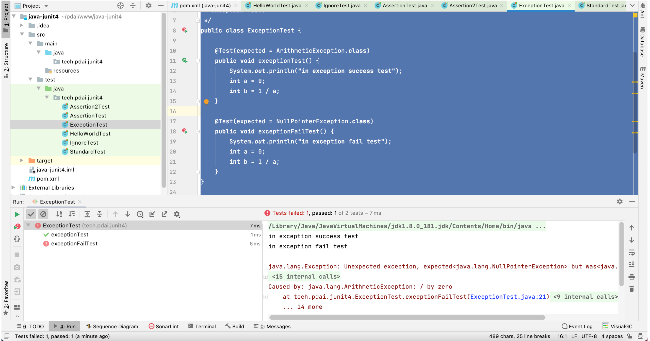Collapse all test results

pos(100,214)
